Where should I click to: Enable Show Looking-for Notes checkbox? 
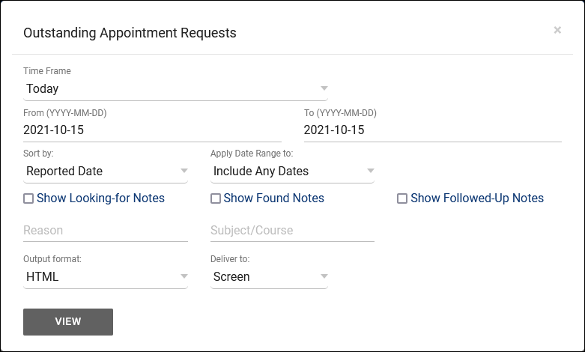28,198
